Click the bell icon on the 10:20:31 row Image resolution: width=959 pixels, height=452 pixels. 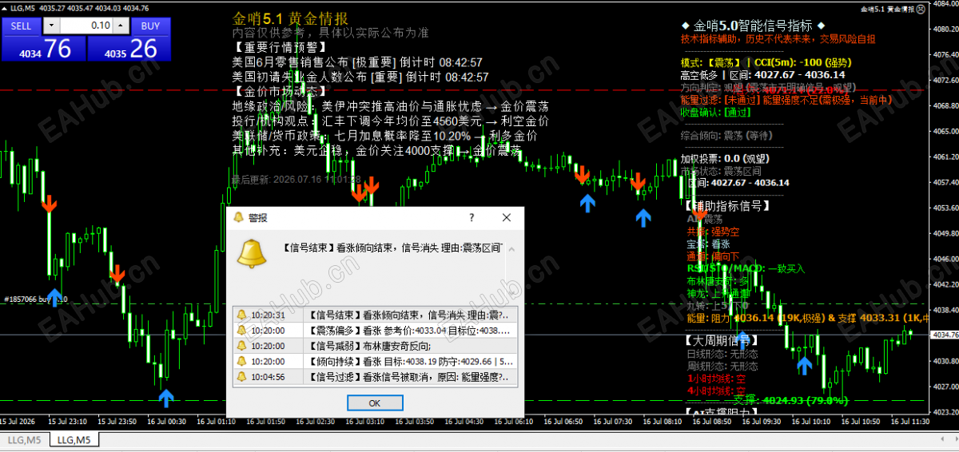(x=241, y=315)
